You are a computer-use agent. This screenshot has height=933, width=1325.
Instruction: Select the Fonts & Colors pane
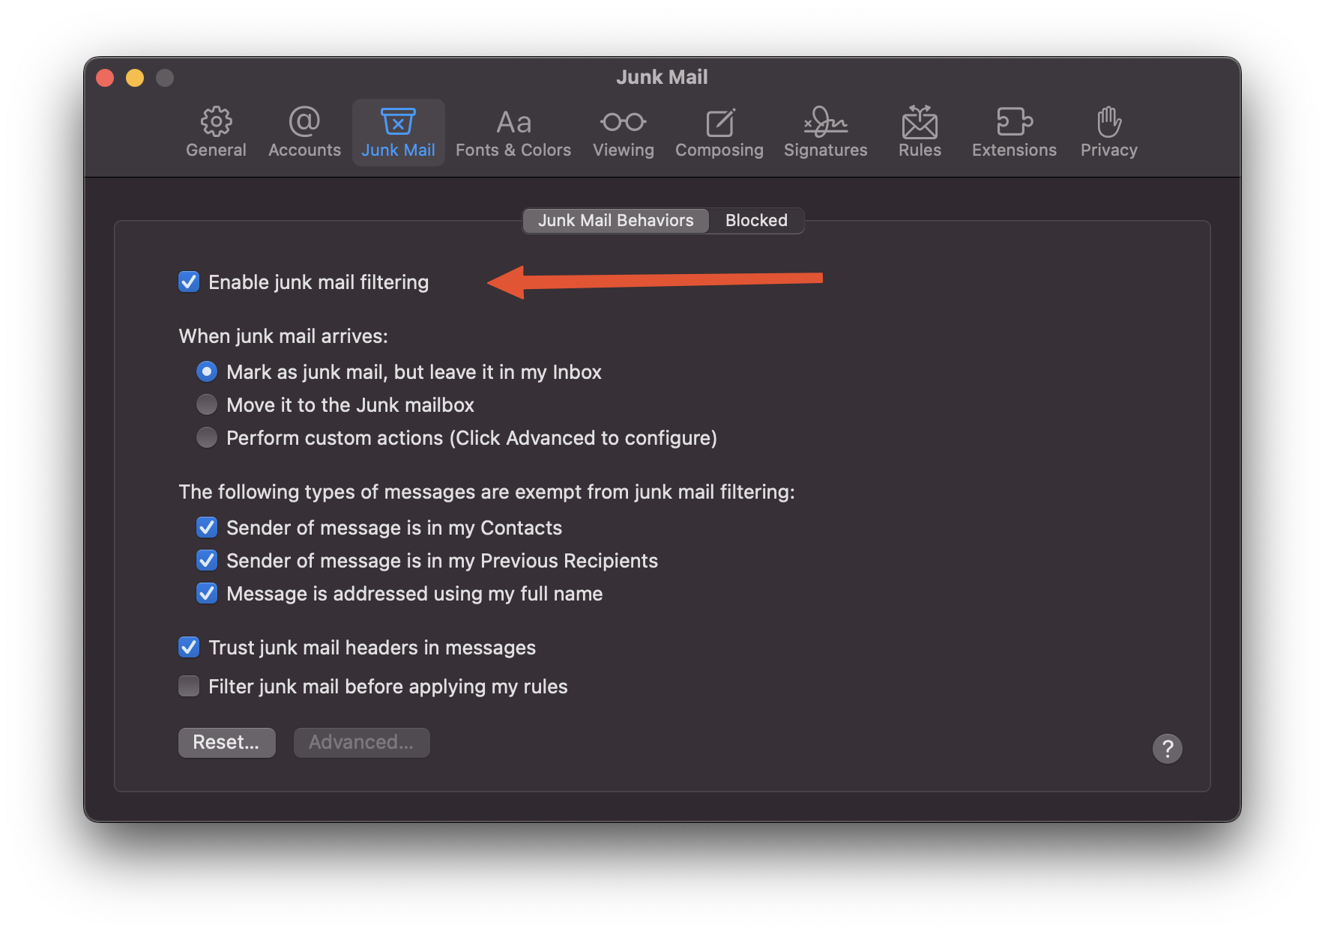point(513,133)
